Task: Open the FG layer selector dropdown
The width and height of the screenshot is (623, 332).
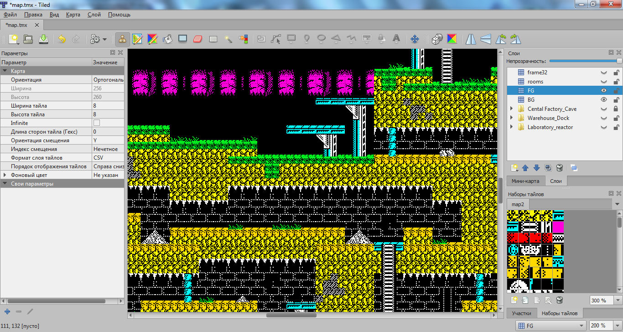Action: [581, 326]
